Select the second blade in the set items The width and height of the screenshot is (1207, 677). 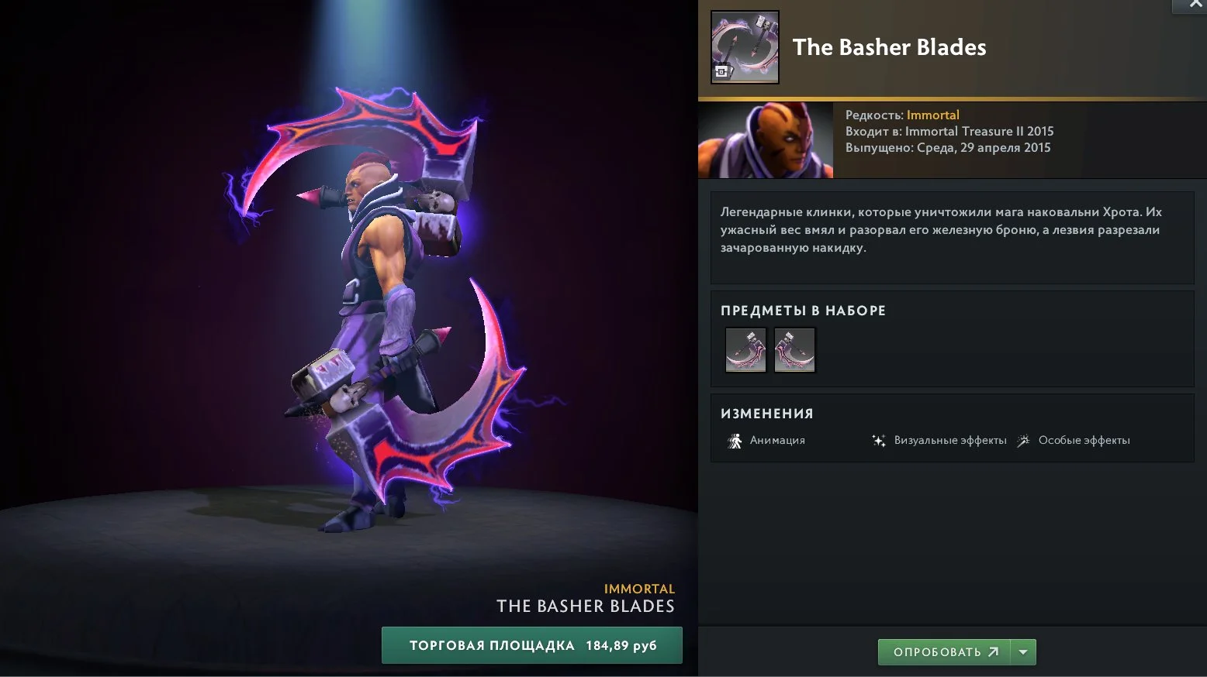794,349
